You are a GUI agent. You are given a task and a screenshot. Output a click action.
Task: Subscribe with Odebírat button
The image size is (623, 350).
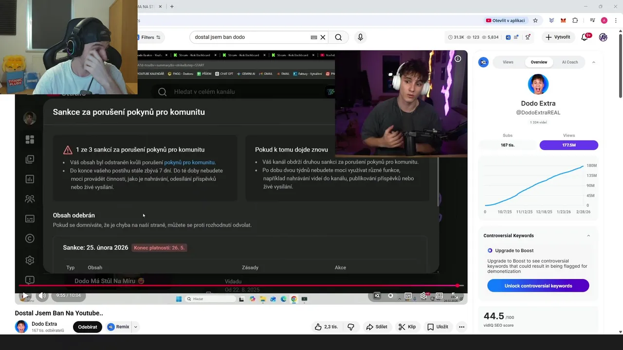(88, 327)
